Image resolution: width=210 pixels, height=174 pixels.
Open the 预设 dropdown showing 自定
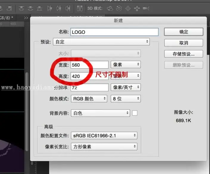pos(101,42)
